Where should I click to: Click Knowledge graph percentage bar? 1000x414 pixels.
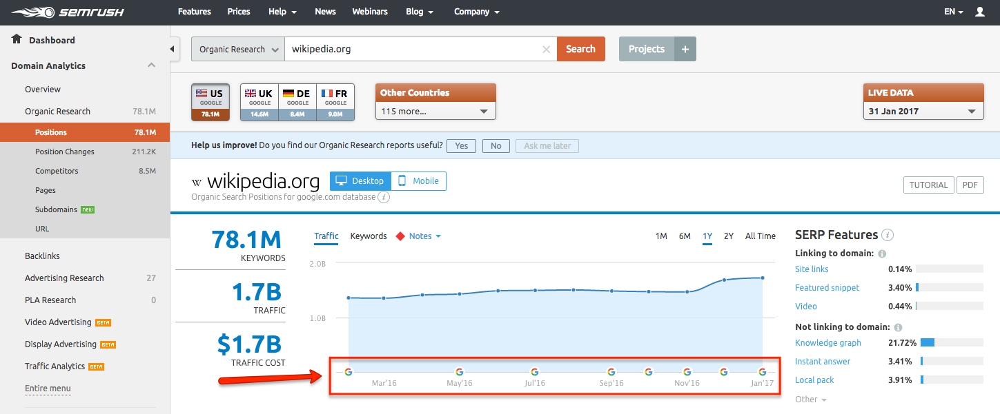952,343
